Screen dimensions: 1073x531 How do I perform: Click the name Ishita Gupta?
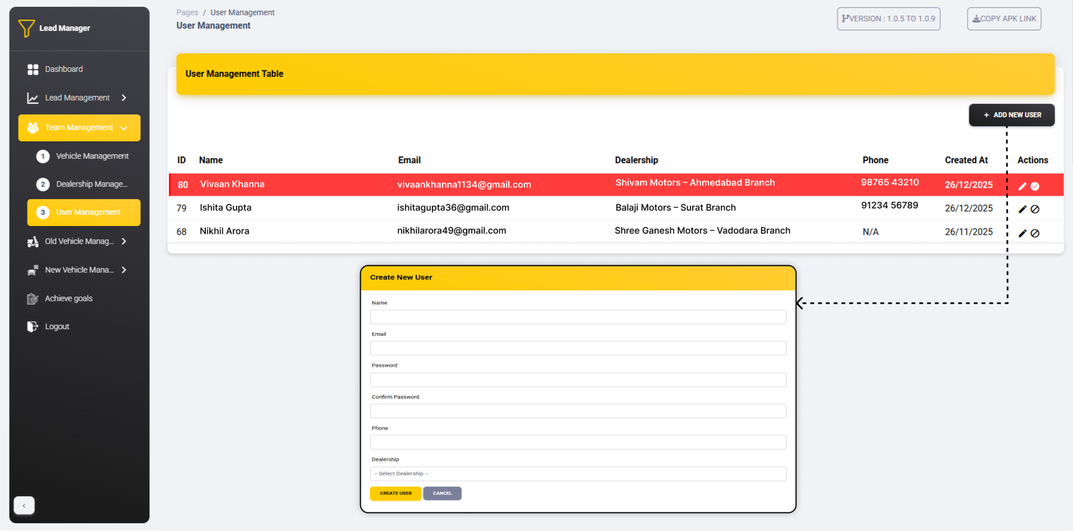coord(225,208)
